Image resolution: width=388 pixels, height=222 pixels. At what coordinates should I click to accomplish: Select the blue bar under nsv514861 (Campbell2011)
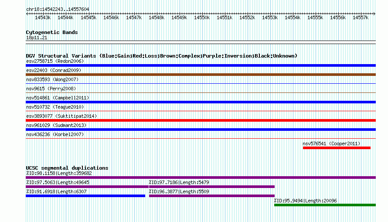[x=201, y=102]
